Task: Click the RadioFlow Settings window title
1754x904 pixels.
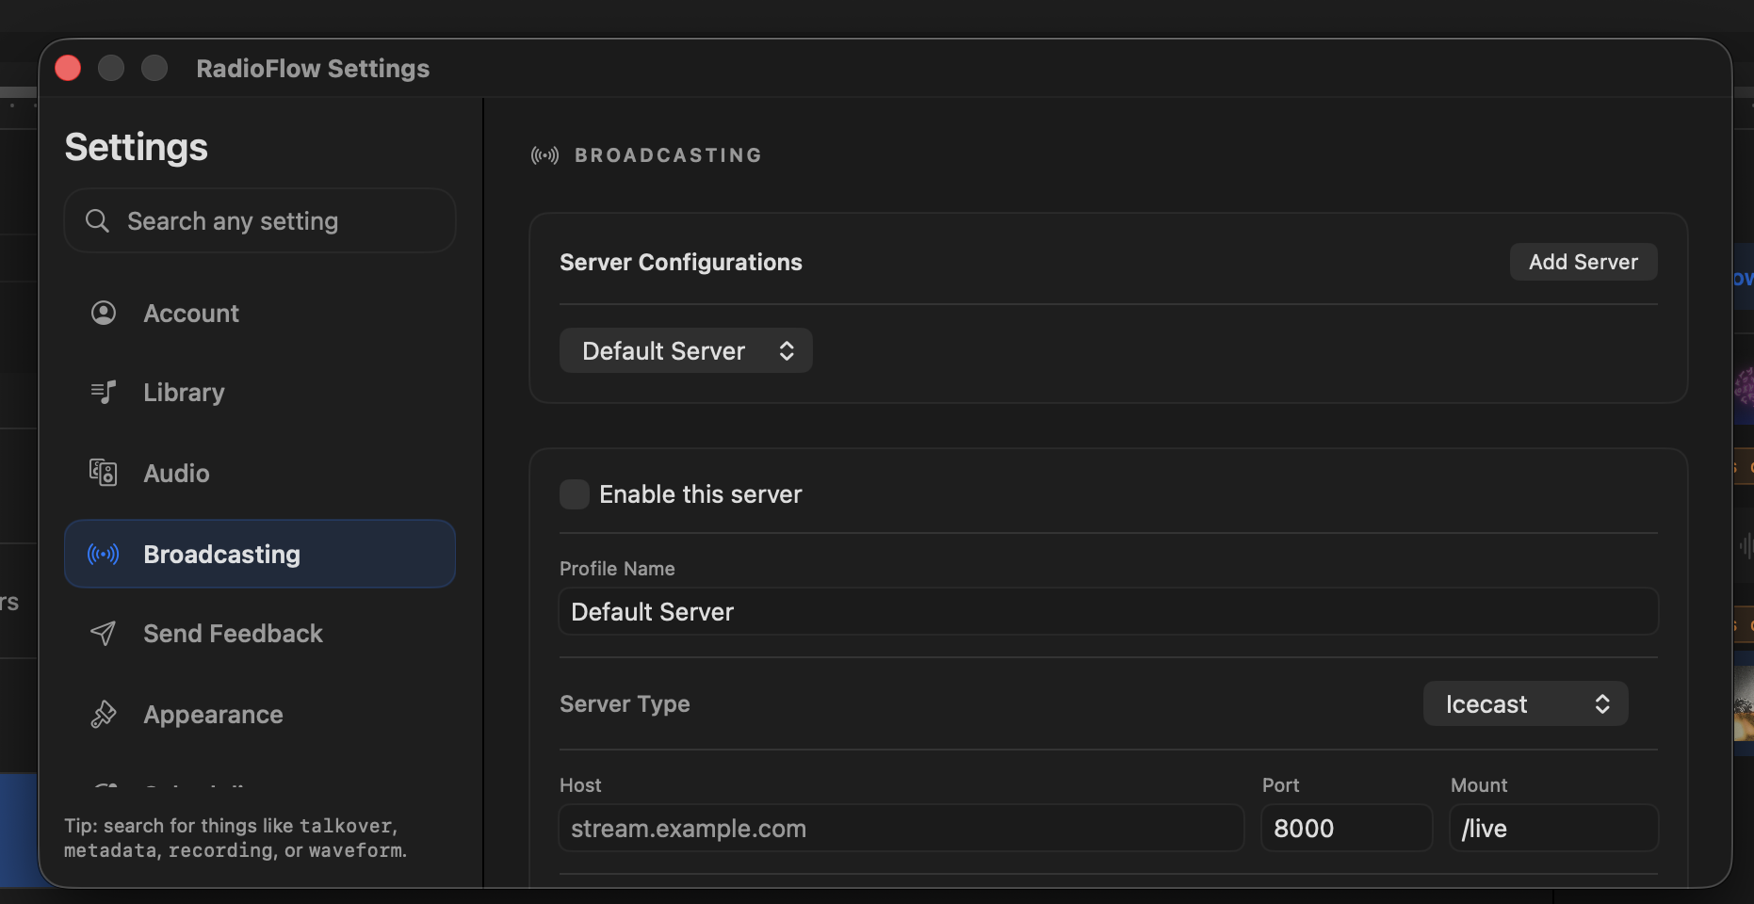Action: (313, 69)
